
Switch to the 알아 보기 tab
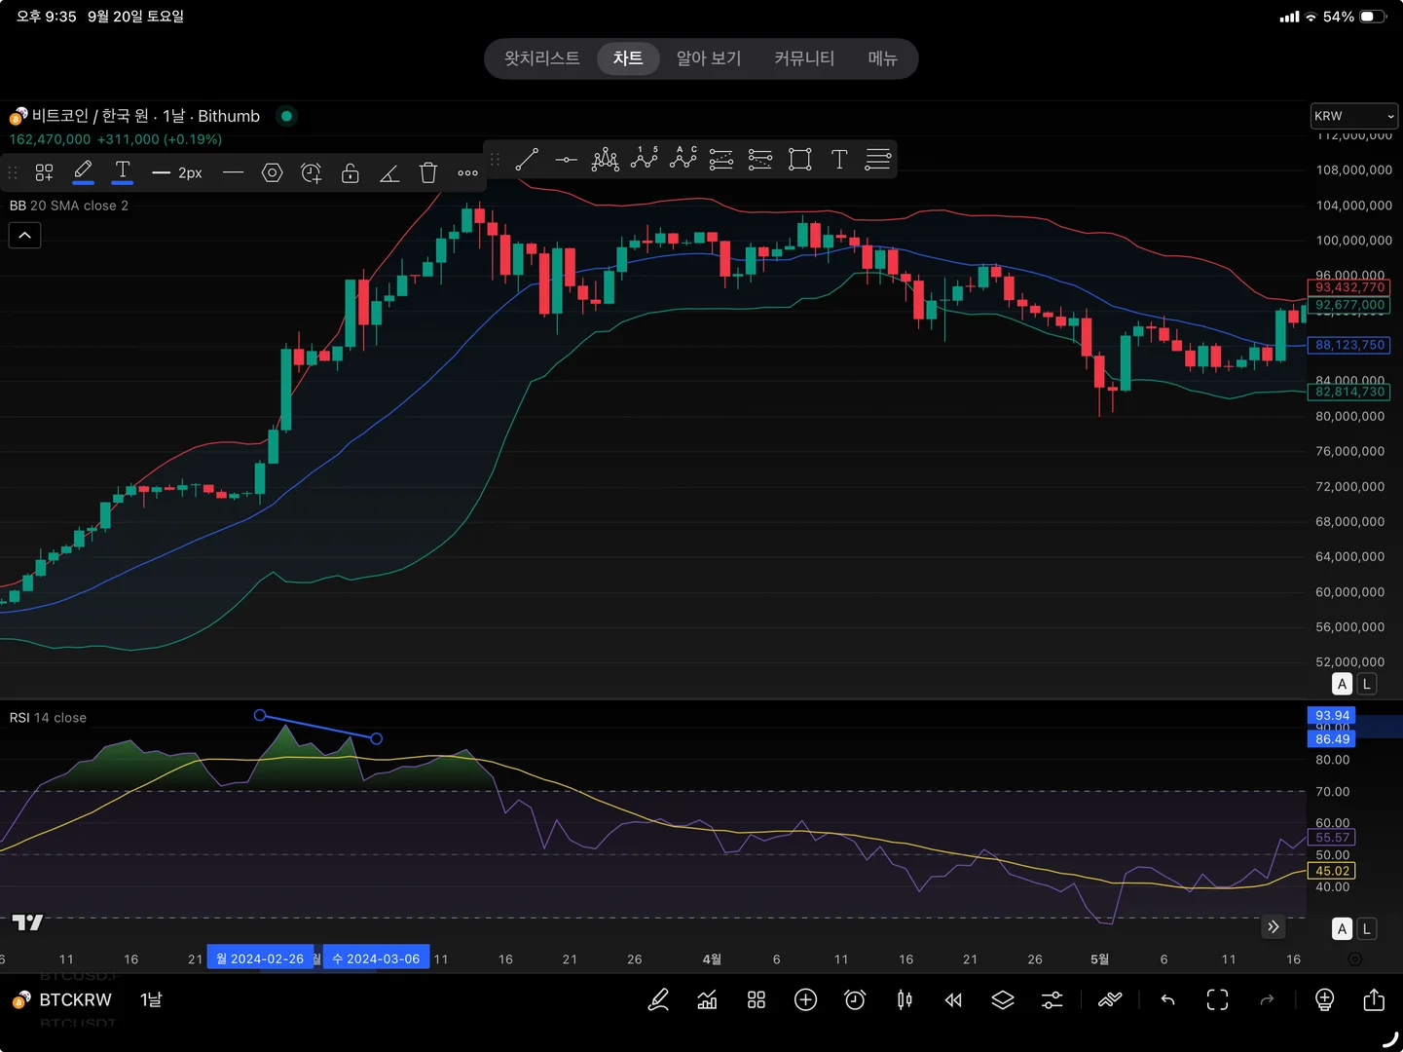coord(709,58)
